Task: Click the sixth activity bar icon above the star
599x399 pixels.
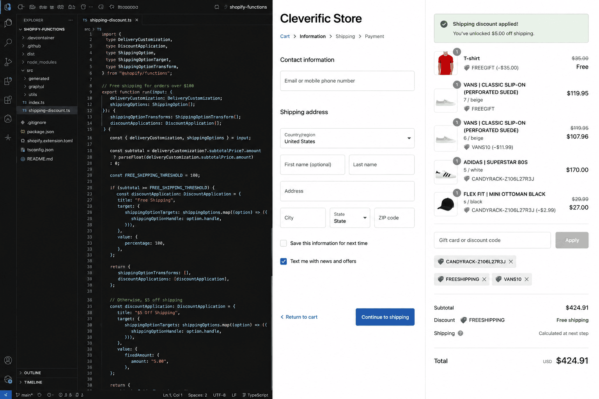Action: (x=8, y=118)
